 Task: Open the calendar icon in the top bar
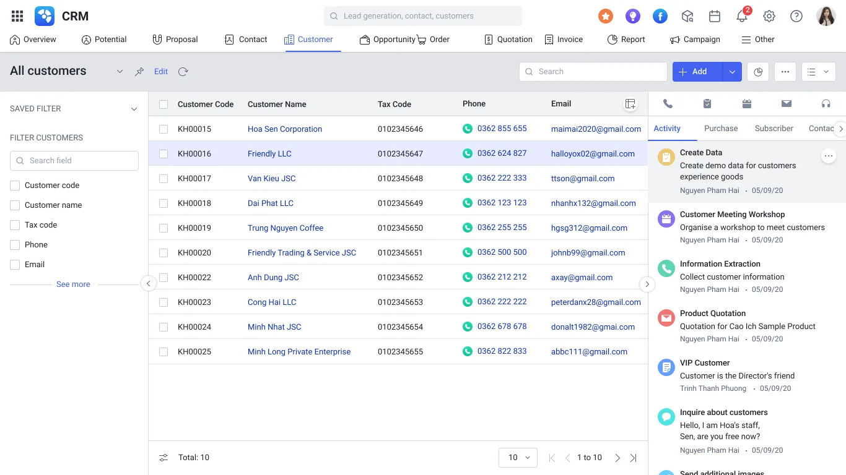pyautogui.click(x=714, y=15)
